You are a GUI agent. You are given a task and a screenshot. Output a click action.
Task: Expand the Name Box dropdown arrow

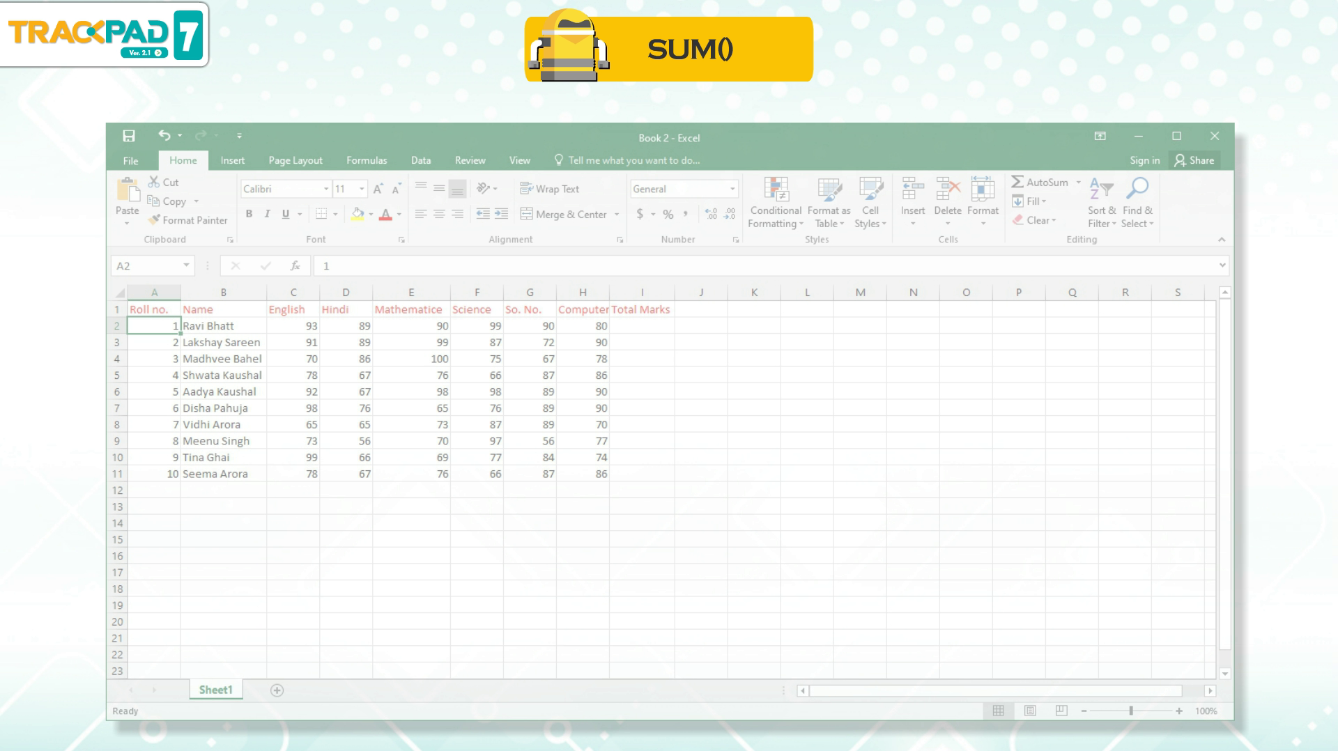point(186,265)
